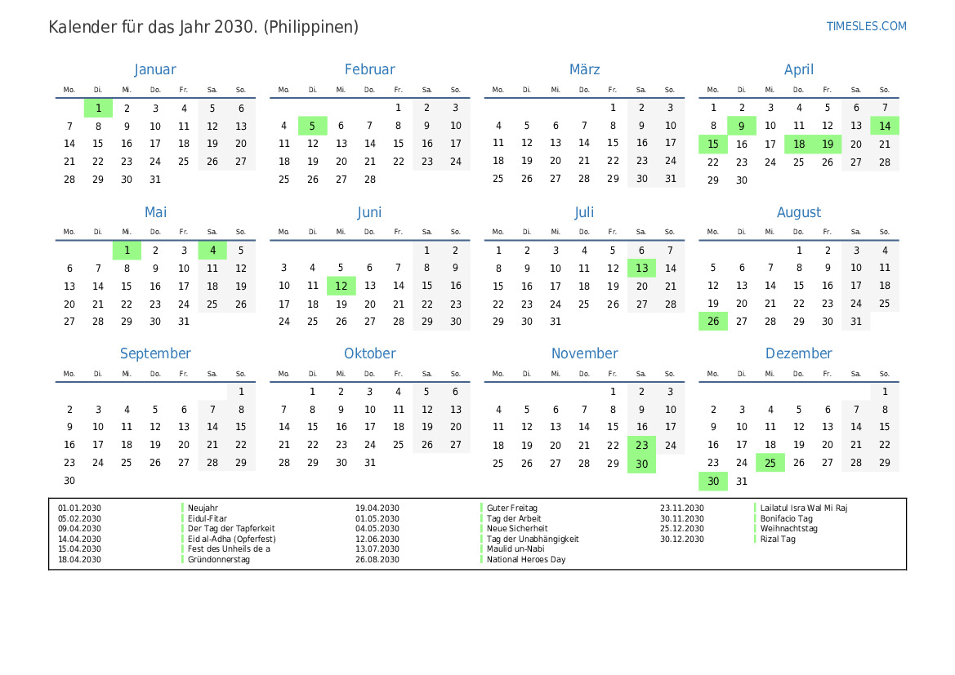Screen dimensions: 955x675
Task: Click the National Heroes Day label
Action: (x=525, y=560)
